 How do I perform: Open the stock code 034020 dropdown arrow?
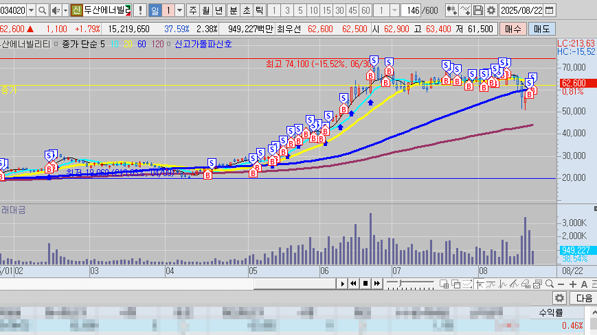[x=31, y=10]
